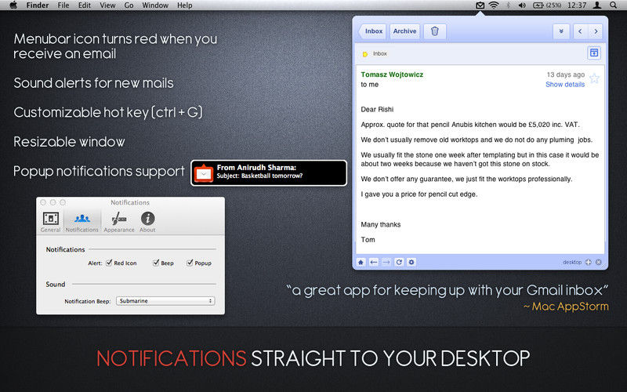Click the round X icon in popup footer
Image resolution: width=627 pixels, height=392 pixels.
point(599,263)
